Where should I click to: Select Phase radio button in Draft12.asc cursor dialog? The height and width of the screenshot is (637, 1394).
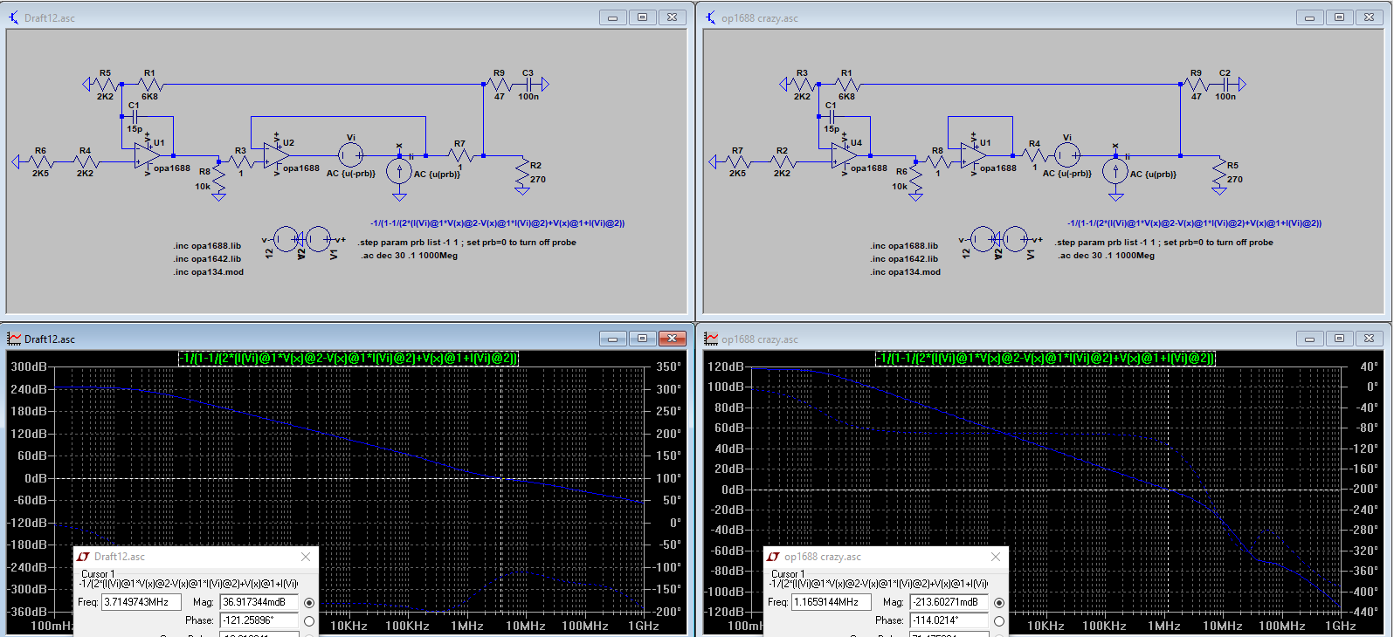308,621
